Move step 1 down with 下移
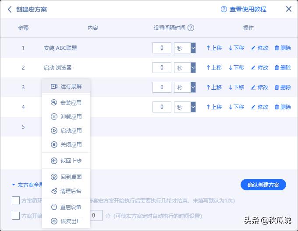 click(236, 48)
